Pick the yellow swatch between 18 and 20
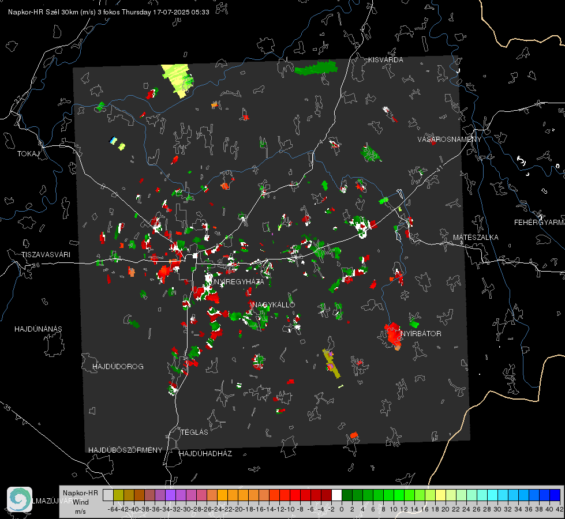565x519 pixels. (x=440, y=495)
